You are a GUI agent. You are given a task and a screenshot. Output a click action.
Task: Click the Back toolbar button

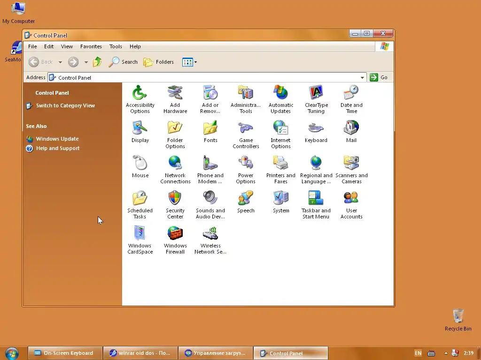tap(41, 62)
